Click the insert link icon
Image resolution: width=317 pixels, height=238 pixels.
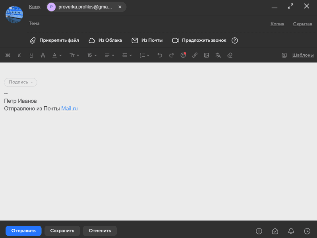coord(195,55)
